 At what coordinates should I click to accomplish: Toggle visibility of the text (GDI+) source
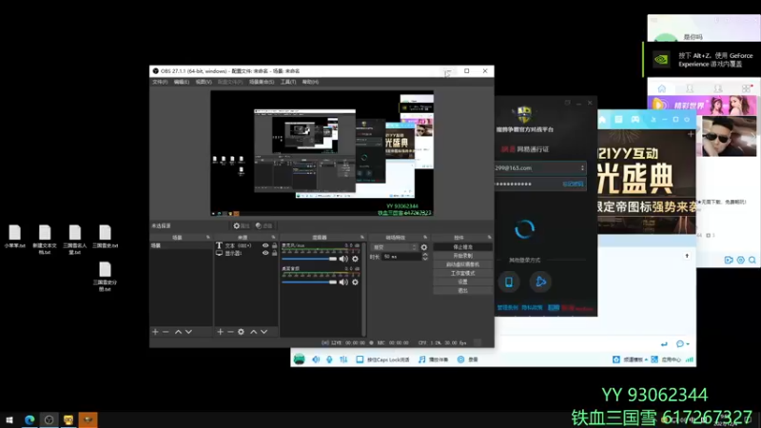[265, 245]
